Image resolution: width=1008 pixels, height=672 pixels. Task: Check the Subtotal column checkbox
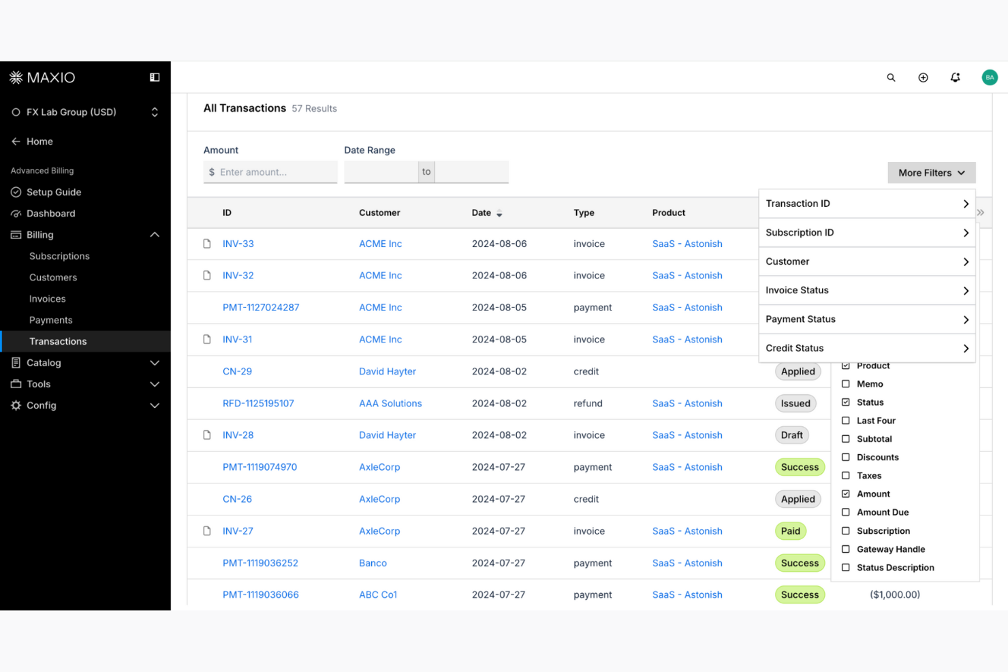point(845,438)
